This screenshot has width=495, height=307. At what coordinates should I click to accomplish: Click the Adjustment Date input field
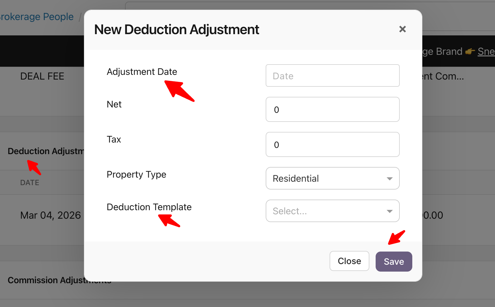332,76
